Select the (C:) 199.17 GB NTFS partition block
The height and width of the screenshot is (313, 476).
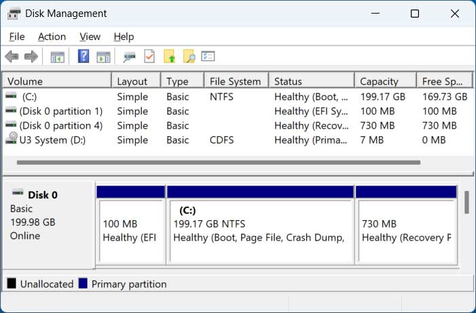[259, 230]
